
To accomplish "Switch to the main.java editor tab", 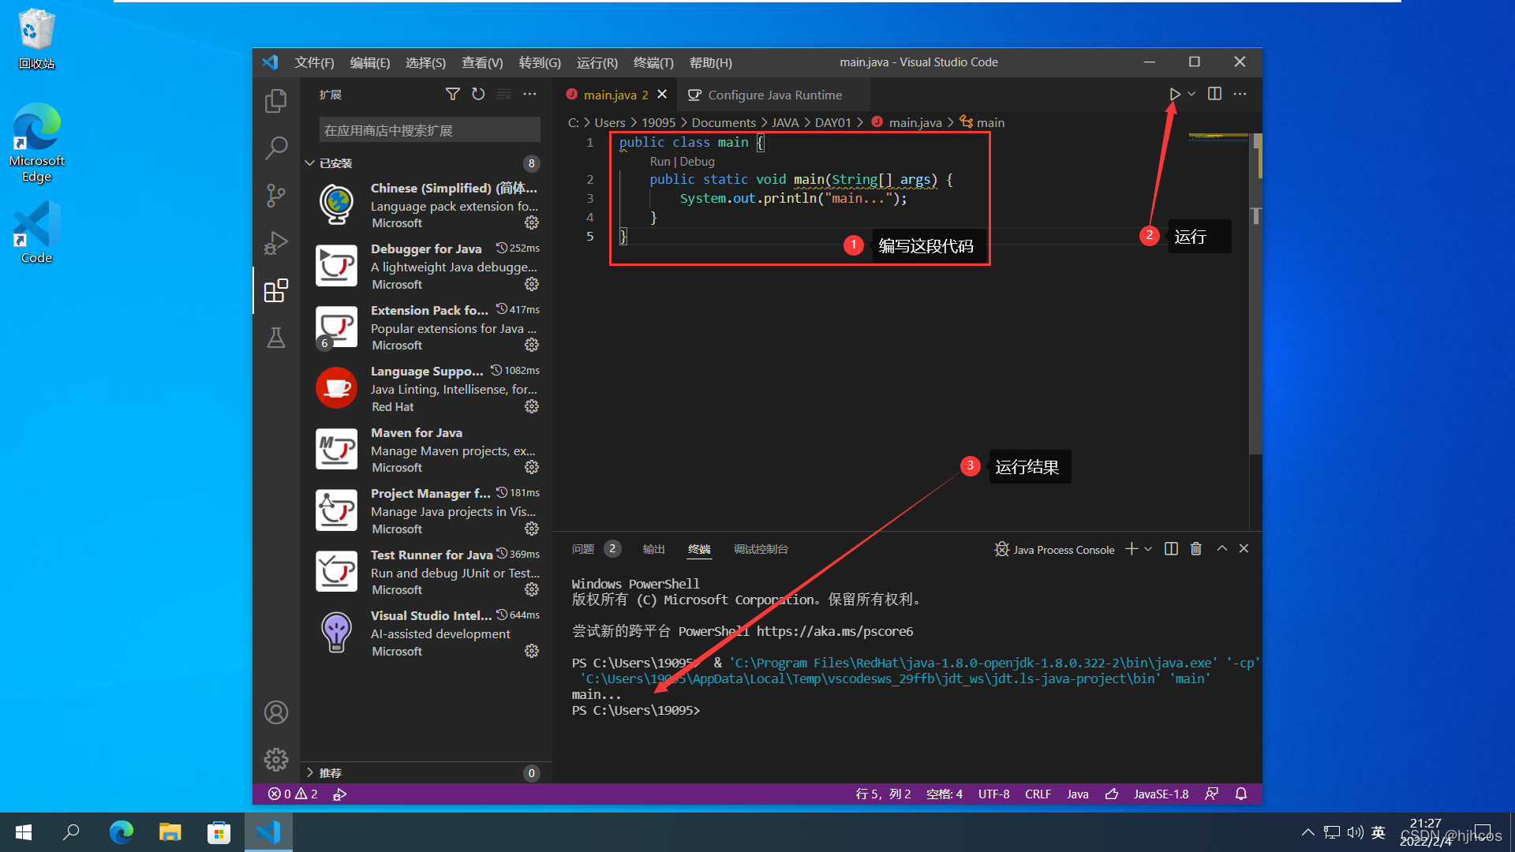I will point(615,95).
